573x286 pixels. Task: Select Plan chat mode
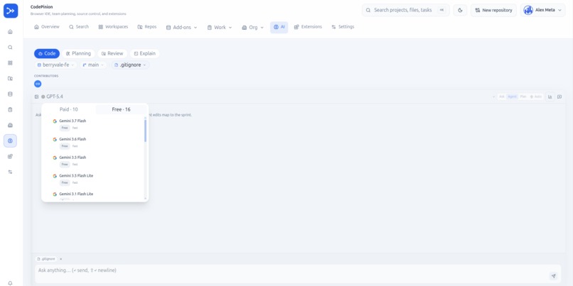point(523,97)
